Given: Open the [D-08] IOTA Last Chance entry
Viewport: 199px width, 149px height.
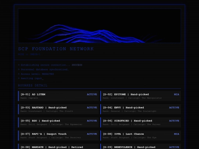Looking at the screenshot, I should (141, 135).
